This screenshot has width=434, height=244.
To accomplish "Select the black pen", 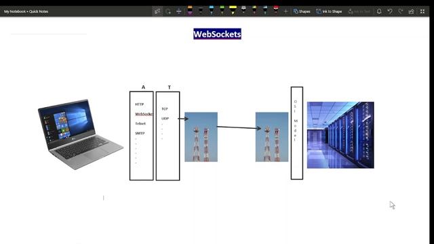I will coord(201,11).
